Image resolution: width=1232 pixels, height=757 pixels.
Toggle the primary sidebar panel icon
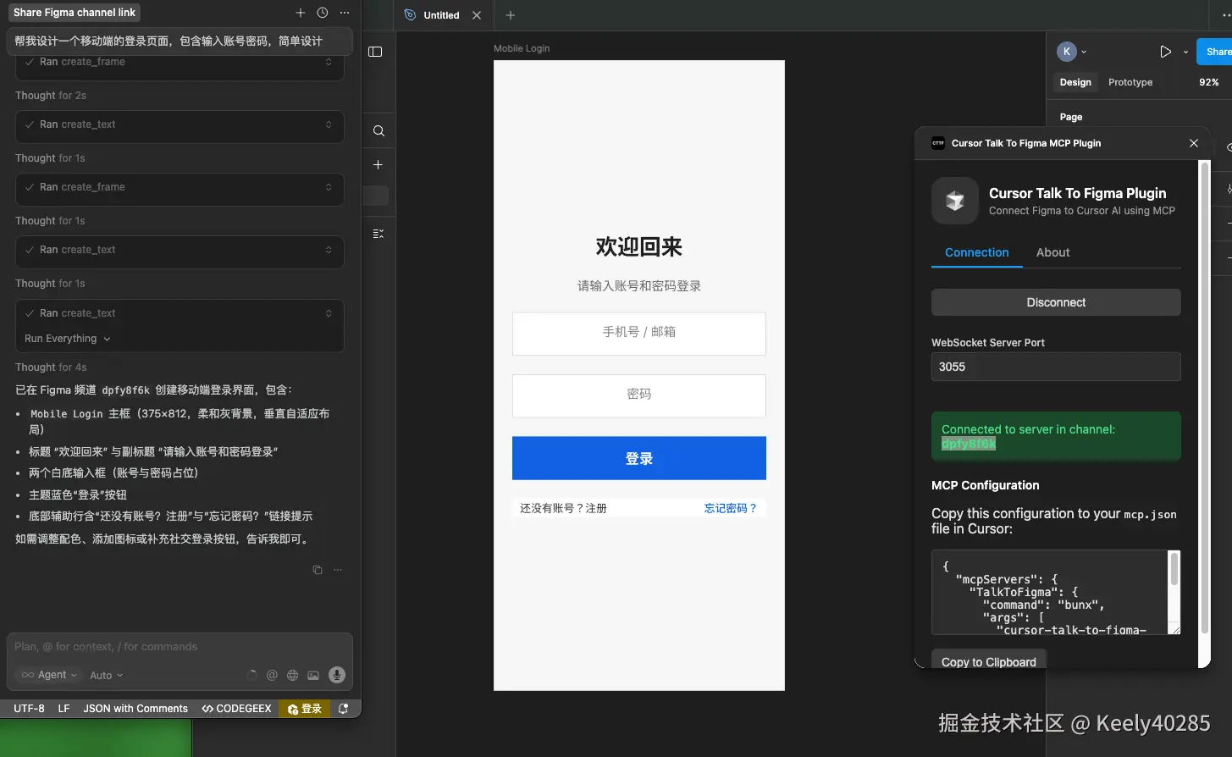click(375, 51)
